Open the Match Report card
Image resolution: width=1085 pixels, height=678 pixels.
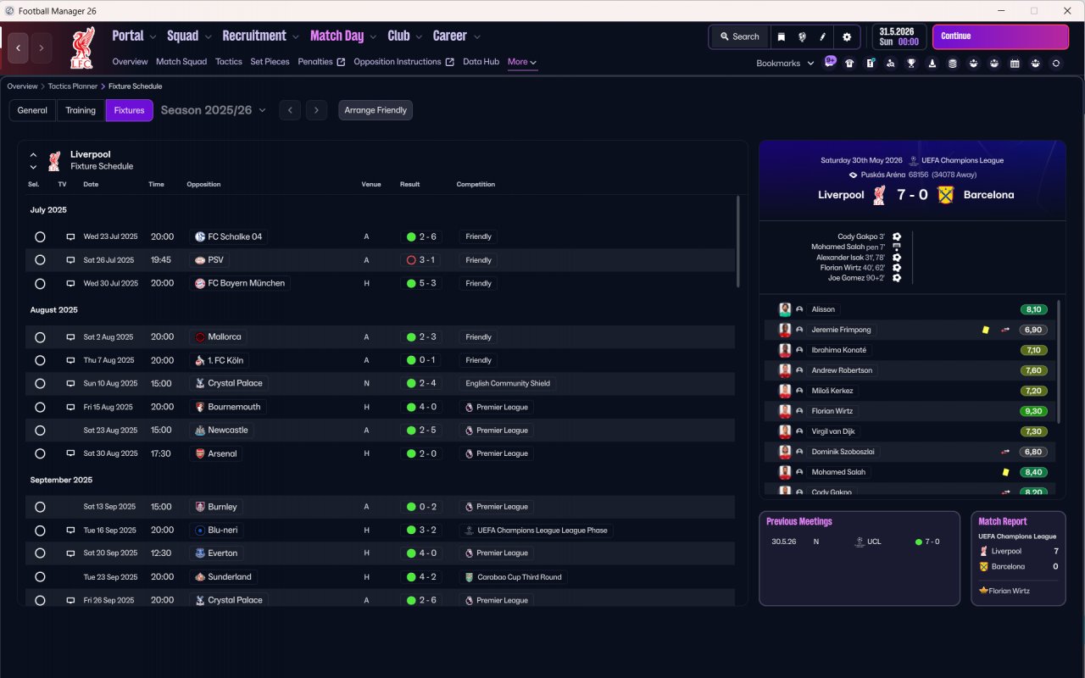click(x=1018, y=558)
